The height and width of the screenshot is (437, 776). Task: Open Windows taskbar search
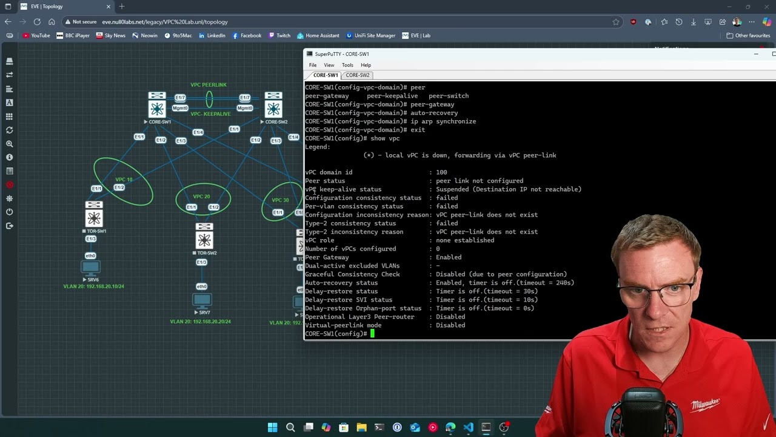click(x=290, y=427)
